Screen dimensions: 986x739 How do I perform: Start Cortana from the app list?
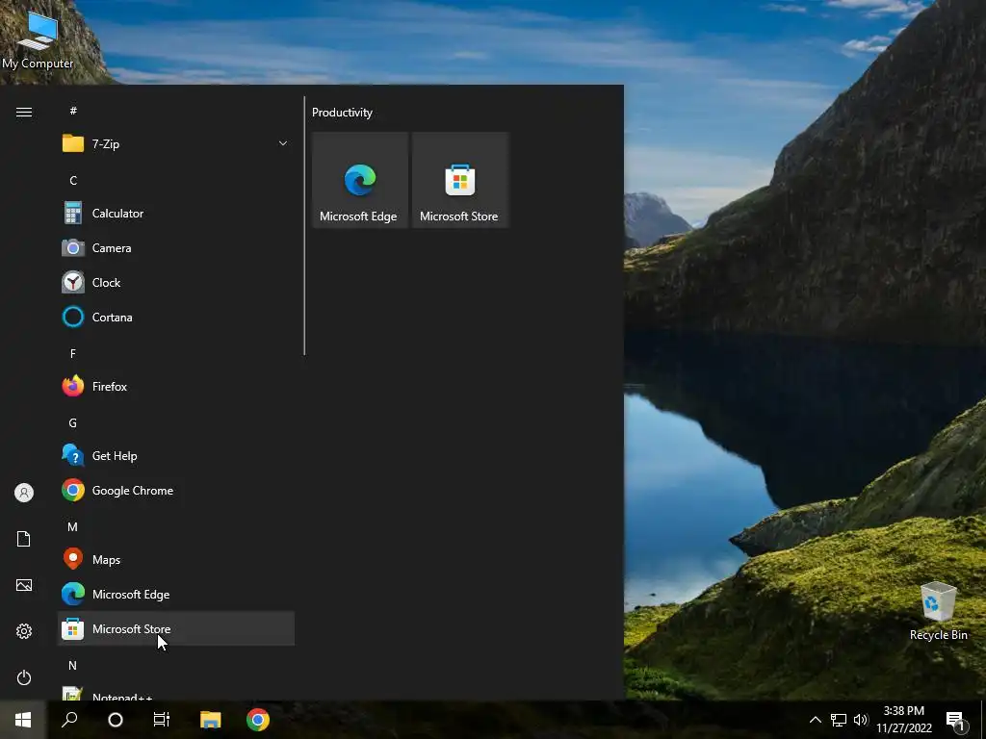click(175, 318)
